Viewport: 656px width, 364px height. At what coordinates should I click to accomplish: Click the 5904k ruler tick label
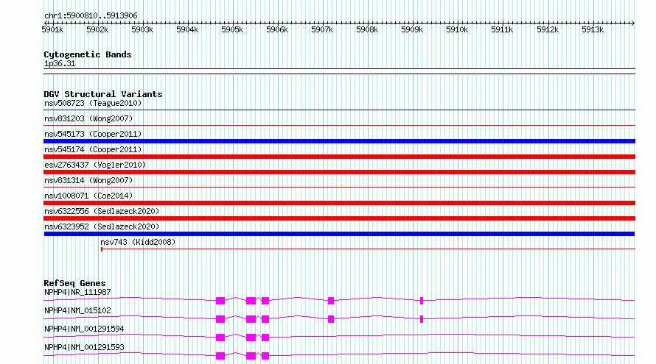coord(187,29)
